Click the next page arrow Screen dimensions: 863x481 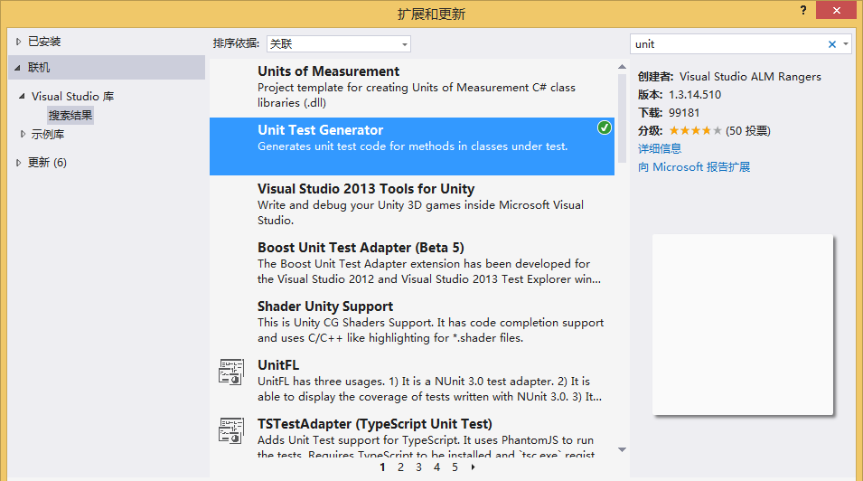(x=473, y=467)
